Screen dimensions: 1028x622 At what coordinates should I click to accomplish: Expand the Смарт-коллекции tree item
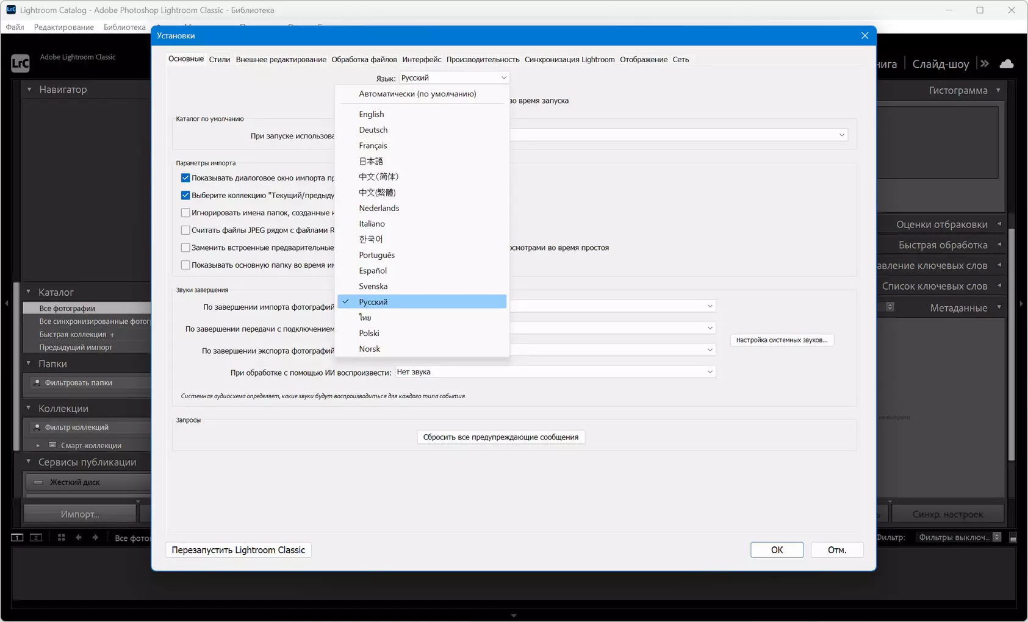point(38,446)
